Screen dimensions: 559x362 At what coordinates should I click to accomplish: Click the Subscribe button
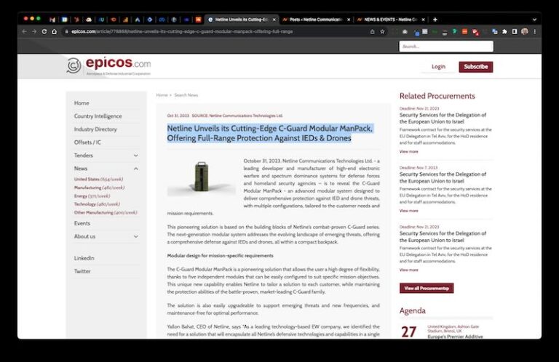pyautogui.click(x=475, y=67)
